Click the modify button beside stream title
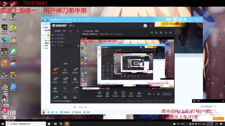 97,31
